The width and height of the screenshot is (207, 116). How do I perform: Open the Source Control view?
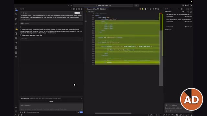tap(16, 19)
